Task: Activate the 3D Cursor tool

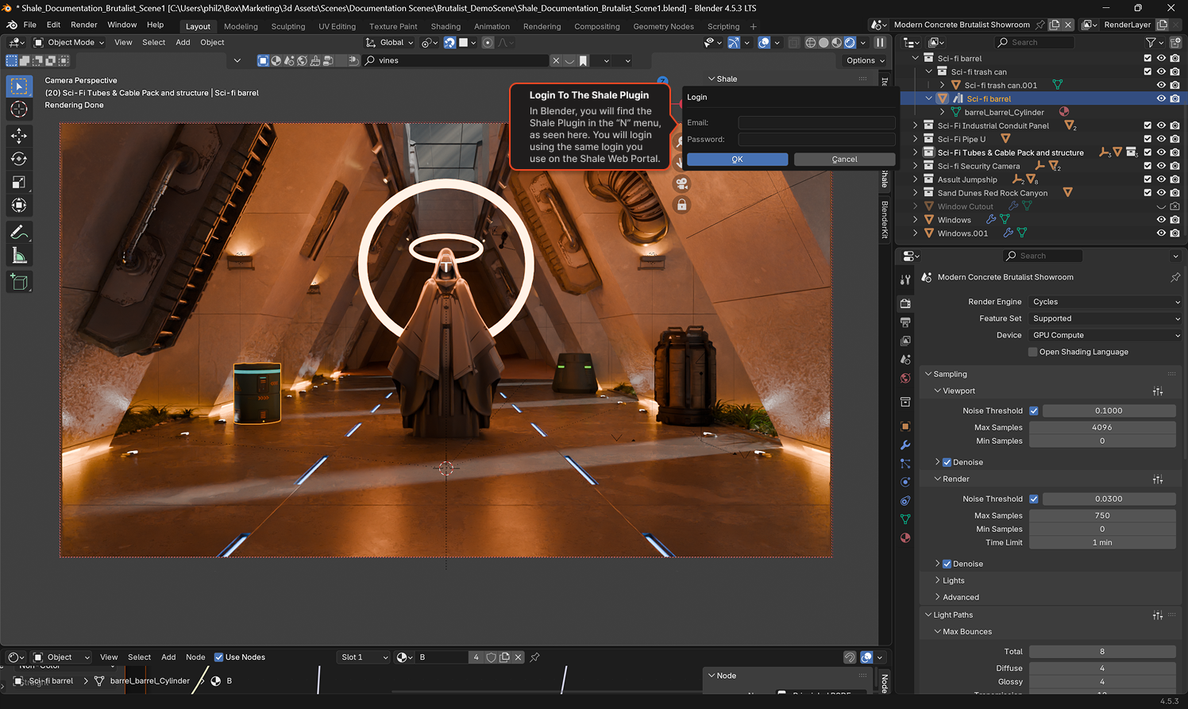Action: tap(19, 110)
